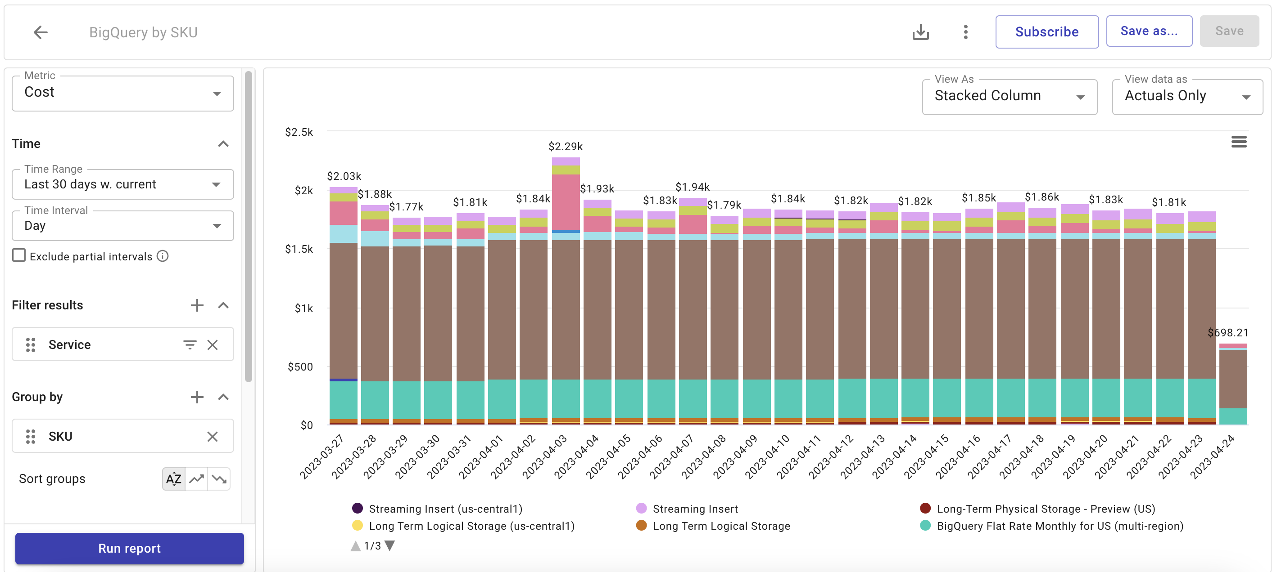Viewport: 1277px width, 572px height.
Task: Add a new Group by with the plus icon
Action: 197,397
